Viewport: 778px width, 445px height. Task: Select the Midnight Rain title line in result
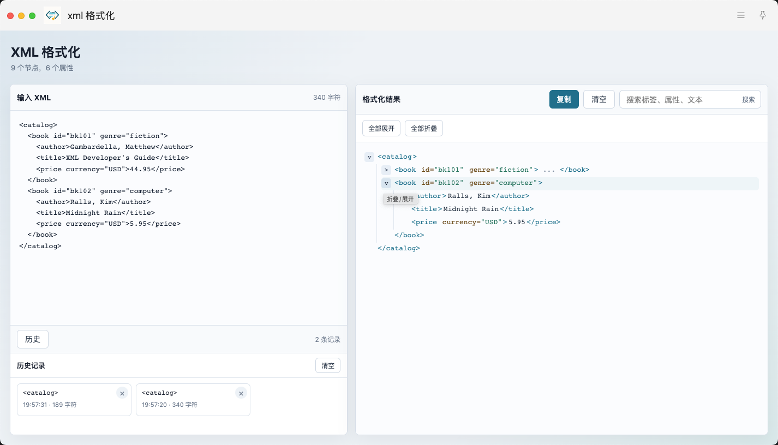pyautogui.click(x=472, y=209)
